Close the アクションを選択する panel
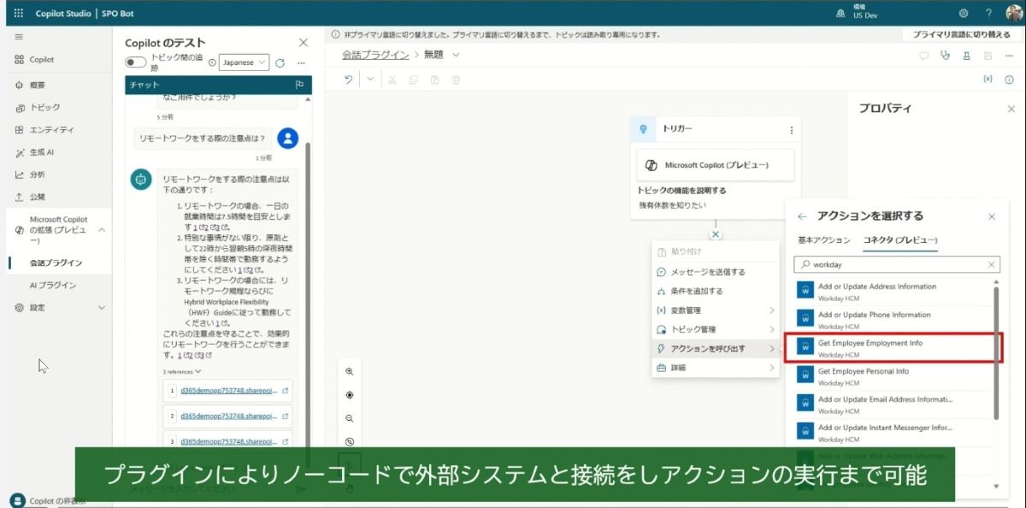This screenshot has height=508, width=1026. 992,216
